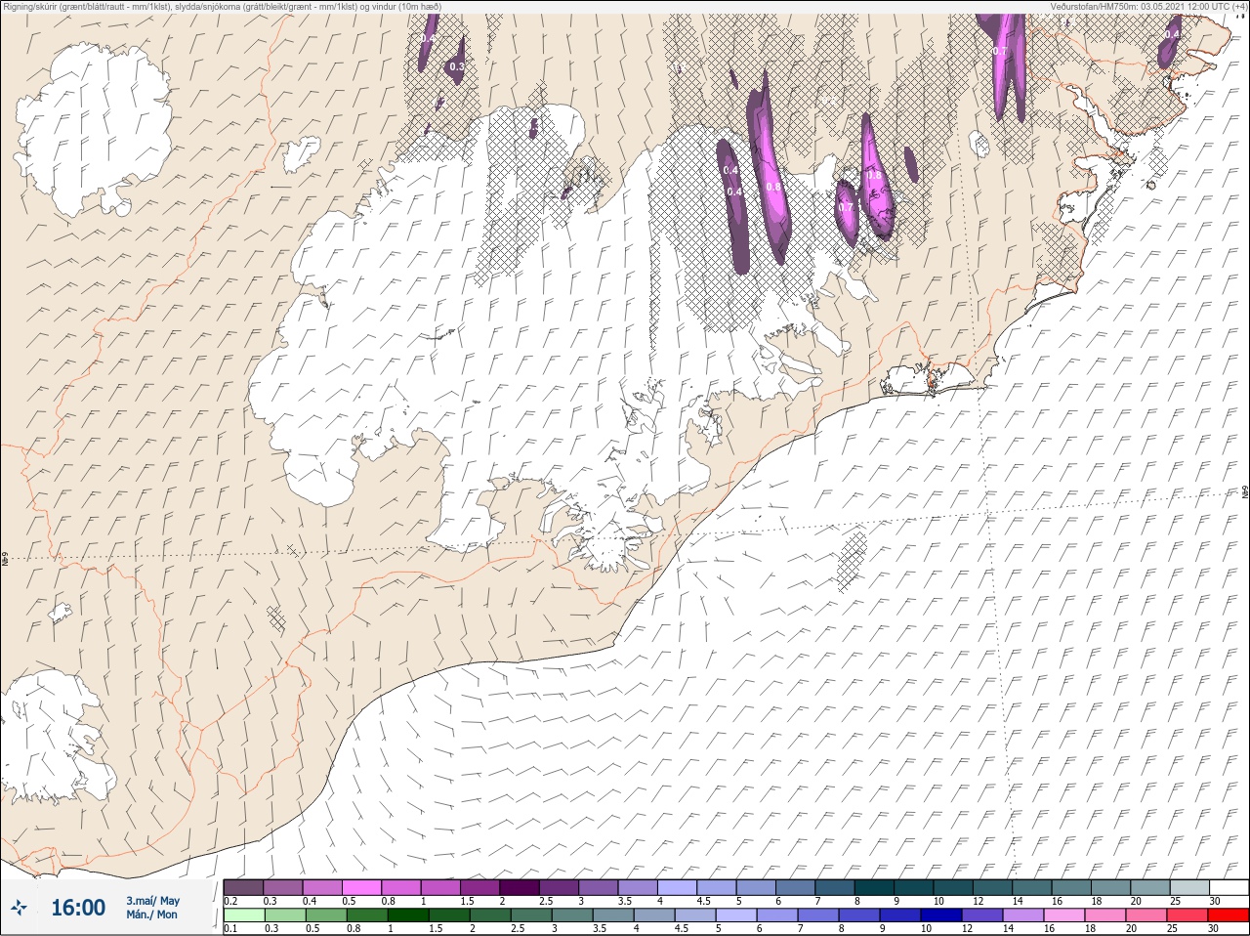Click the 0.3 snowfall value on the map
Viewport: 1250px width, 936px height.
click(x=456, y=67)
